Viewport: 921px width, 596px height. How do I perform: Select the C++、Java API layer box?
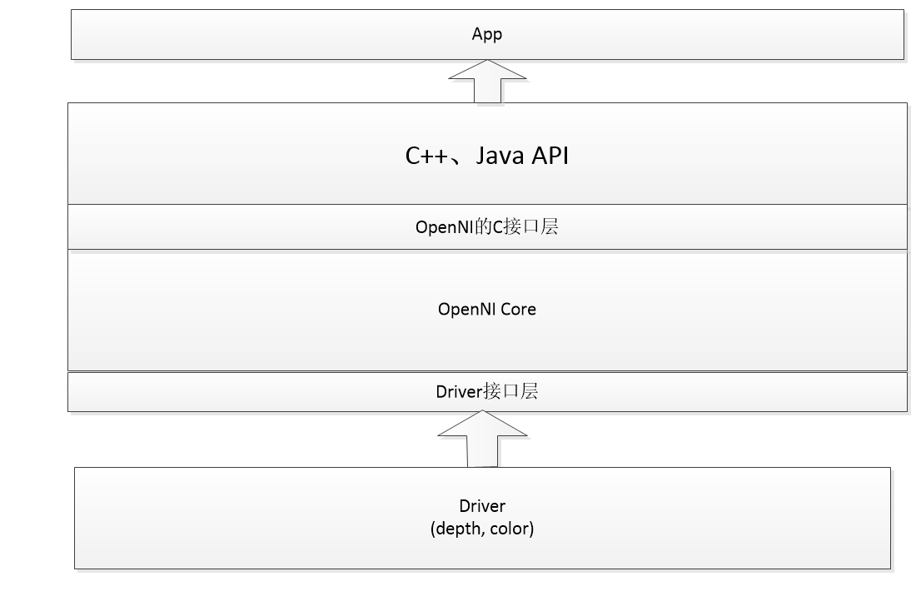[487, 154]
